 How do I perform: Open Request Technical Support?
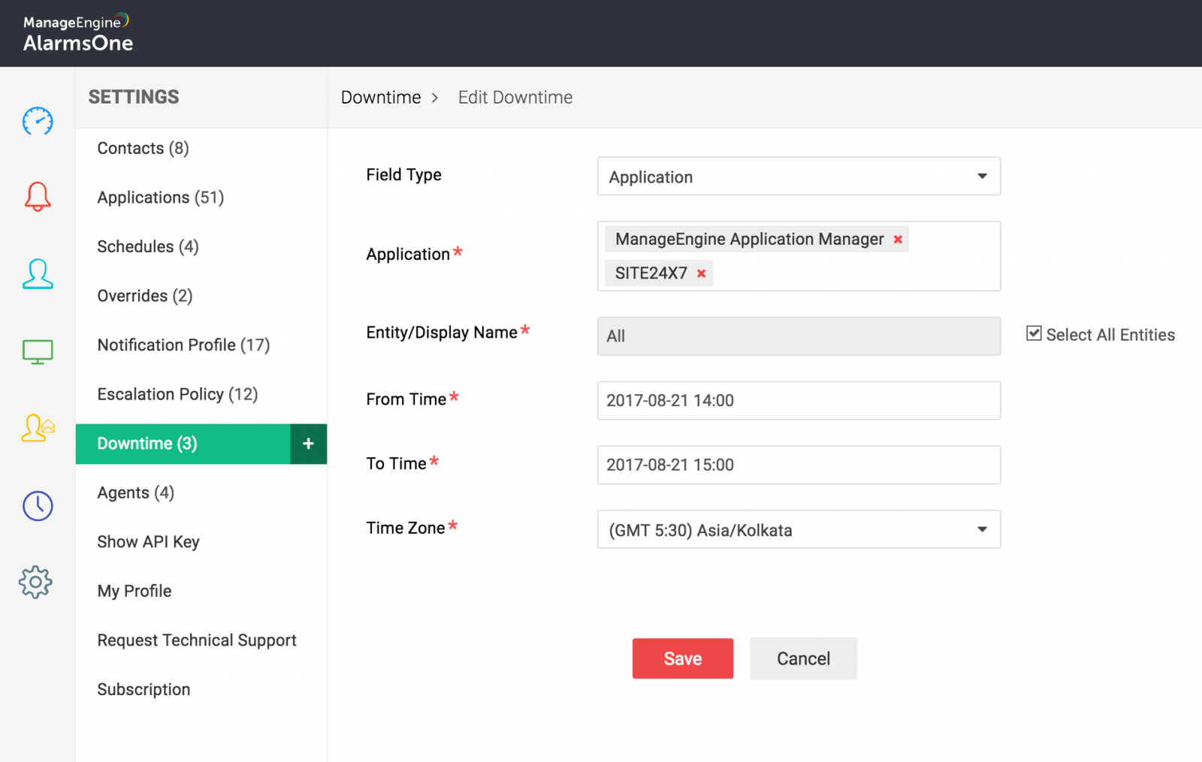pos(197,640)
